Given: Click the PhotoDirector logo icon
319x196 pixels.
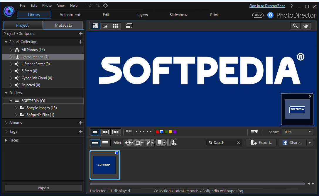Looking at the screenshot, I should (x=9, y=11).
